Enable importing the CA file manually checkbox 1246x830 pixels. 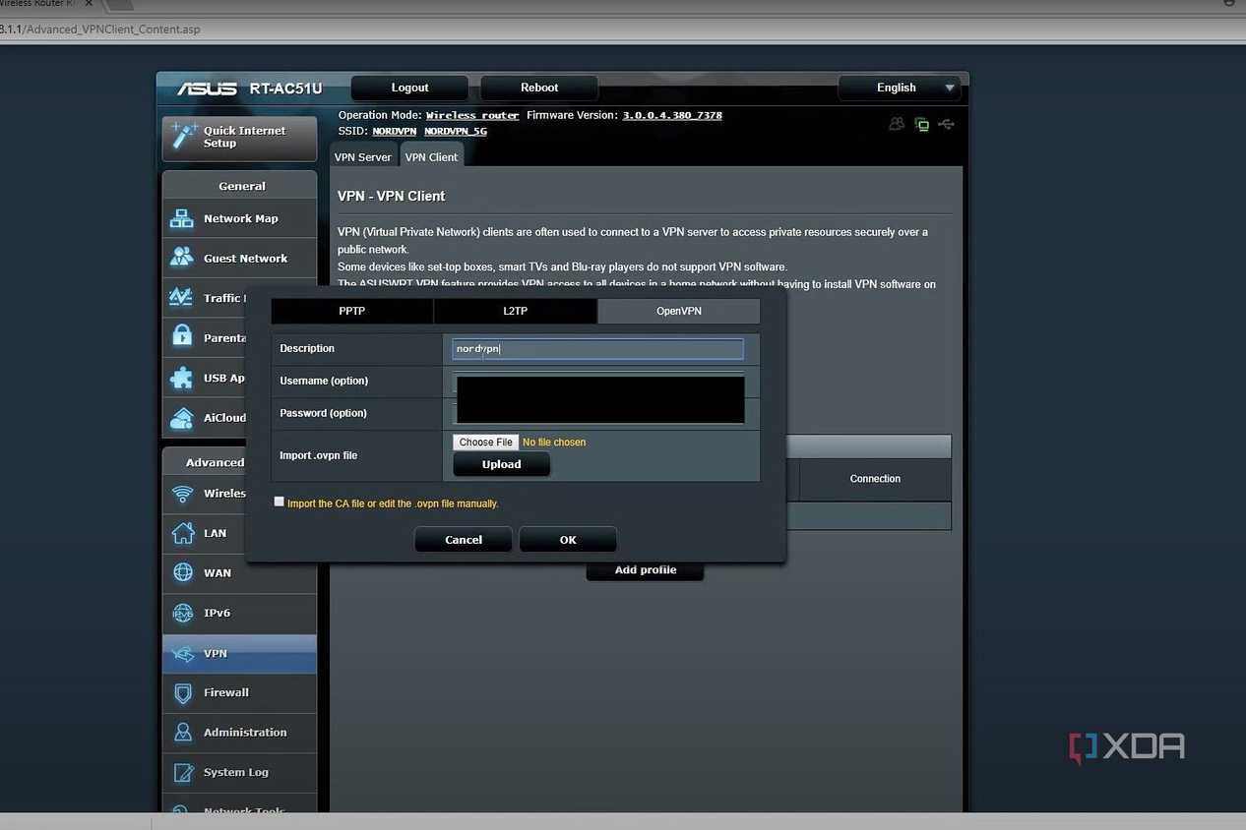[x=280, y=502]
